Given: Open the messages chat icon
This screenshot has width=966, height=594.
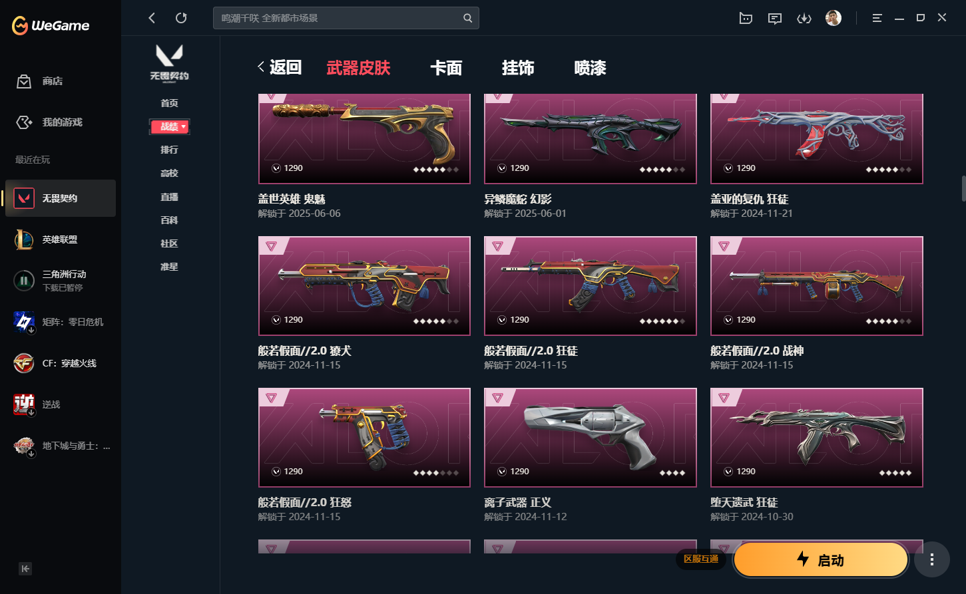Looking at the screenshot, I should click(x=775, y=18).
